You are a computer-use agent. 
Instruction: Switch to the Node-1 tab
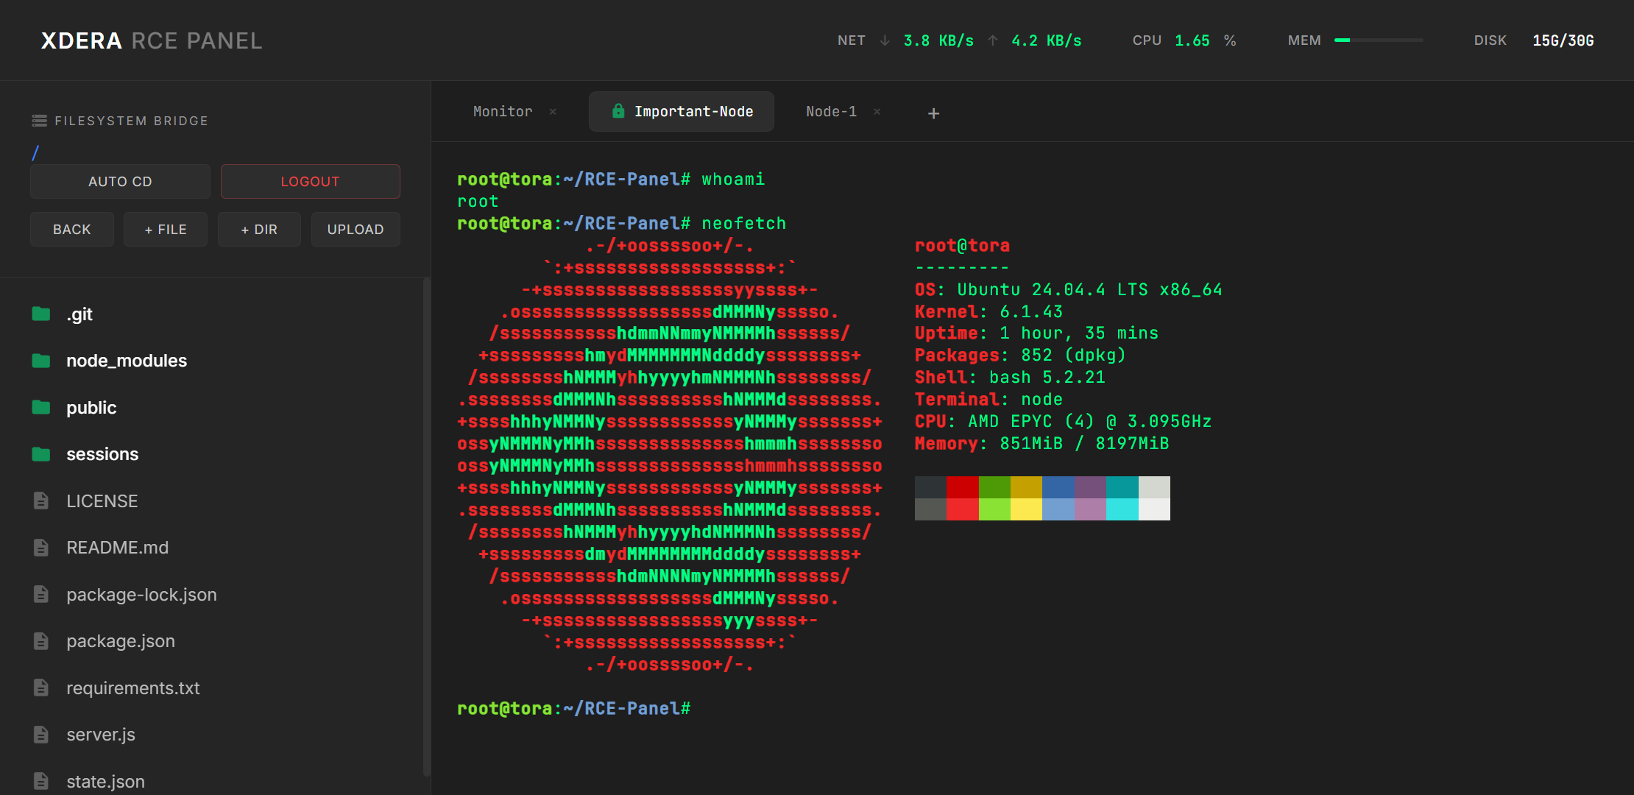pyautogui.click(x=831, y=112)
